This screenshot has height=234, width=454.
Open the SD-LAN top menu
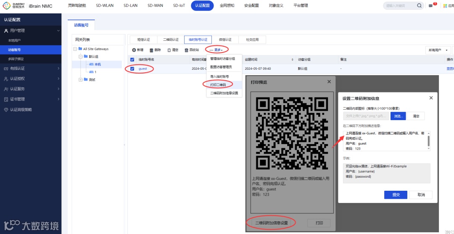130,5
